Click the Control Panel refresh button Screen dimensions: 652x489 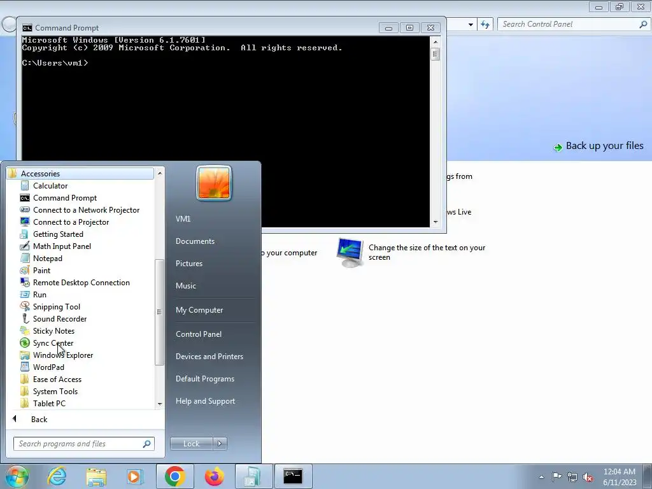485,25
